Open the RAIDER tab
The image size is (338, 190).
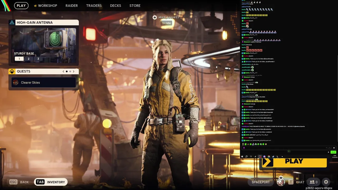(72, 6)
